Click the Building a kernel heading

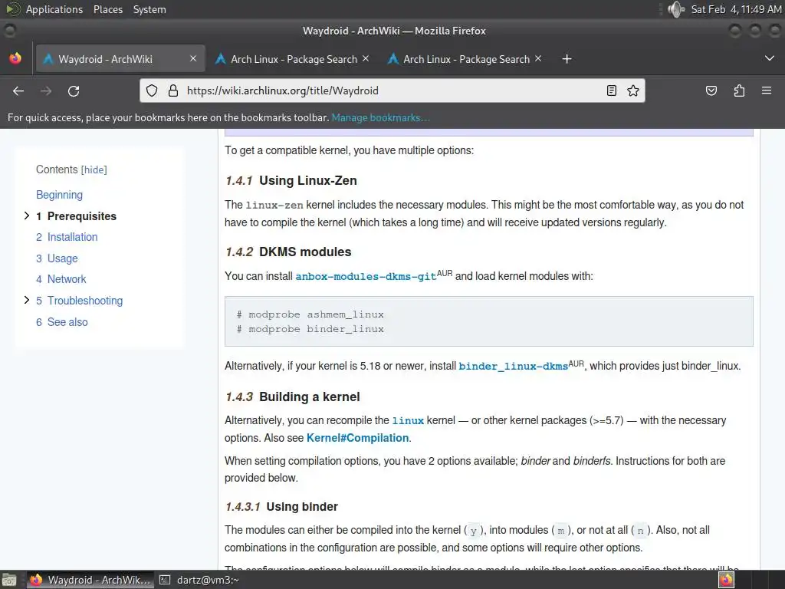[310, 397]
